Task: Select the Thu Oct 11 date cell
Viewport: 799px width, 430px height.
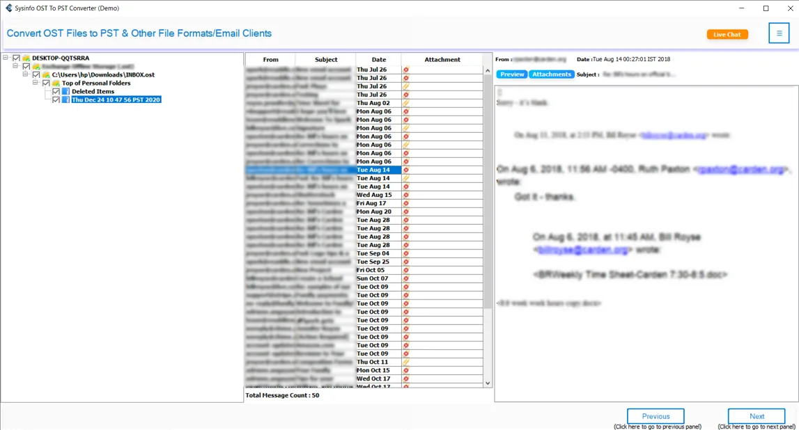Action: 378,362
